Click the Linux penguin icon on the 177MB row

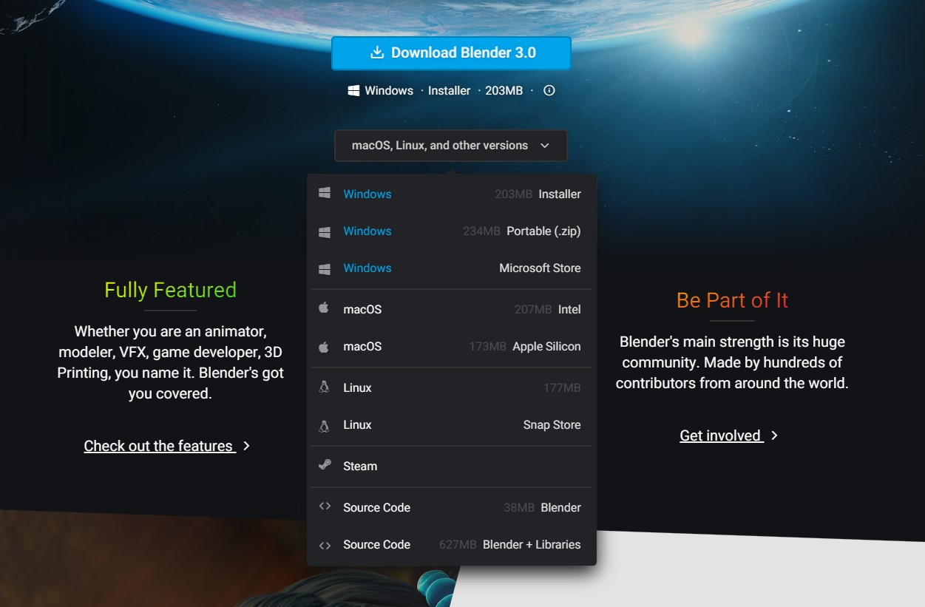point(323,387)
